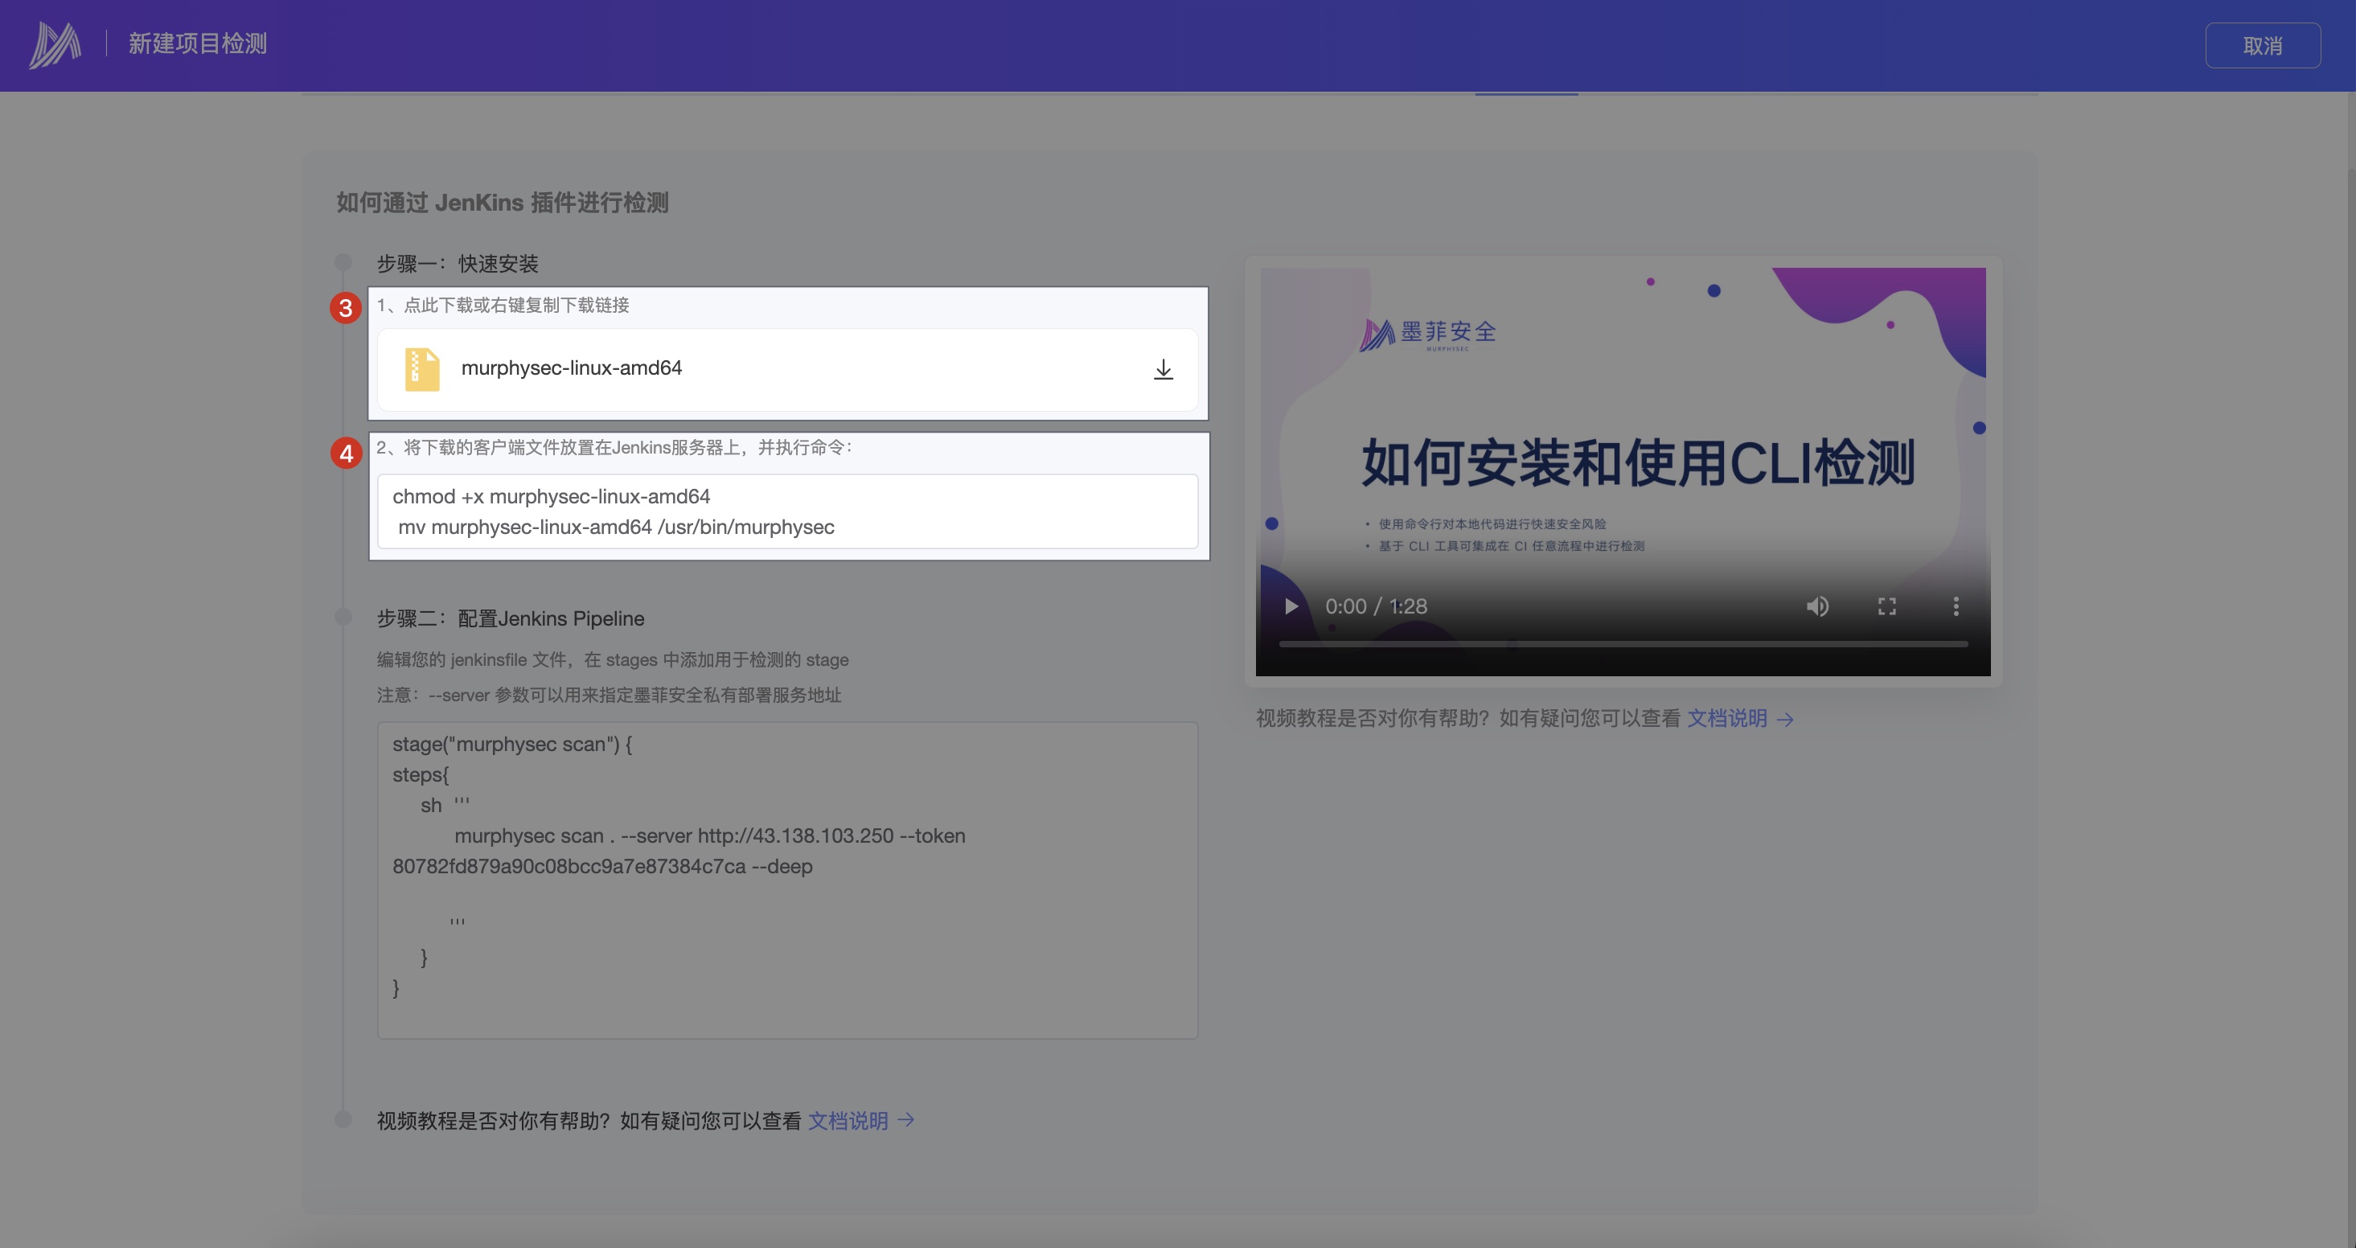The image size is (2356, 1248).
Task: Click the video progress bar
Action: tap(1623, 644)
